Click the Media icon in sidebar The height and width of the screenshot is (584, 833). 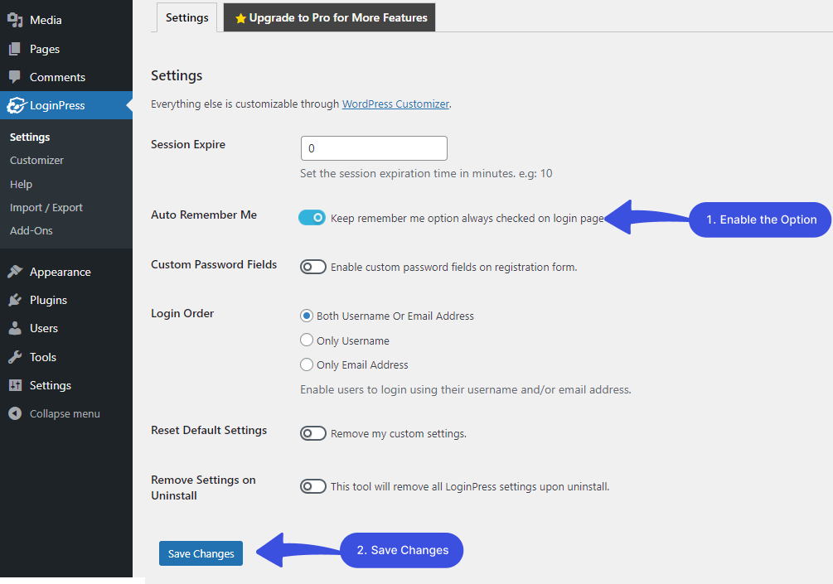15,20
